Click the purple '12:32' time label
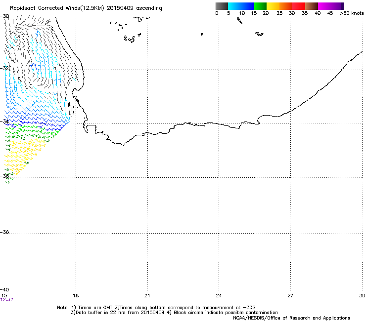Screen dimensions: 366x321 7,300
